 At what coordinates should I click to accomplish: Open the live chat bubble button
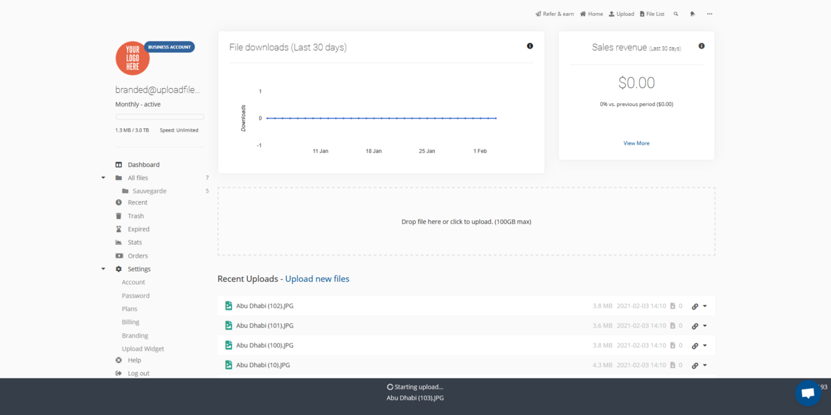click(807, 393)
